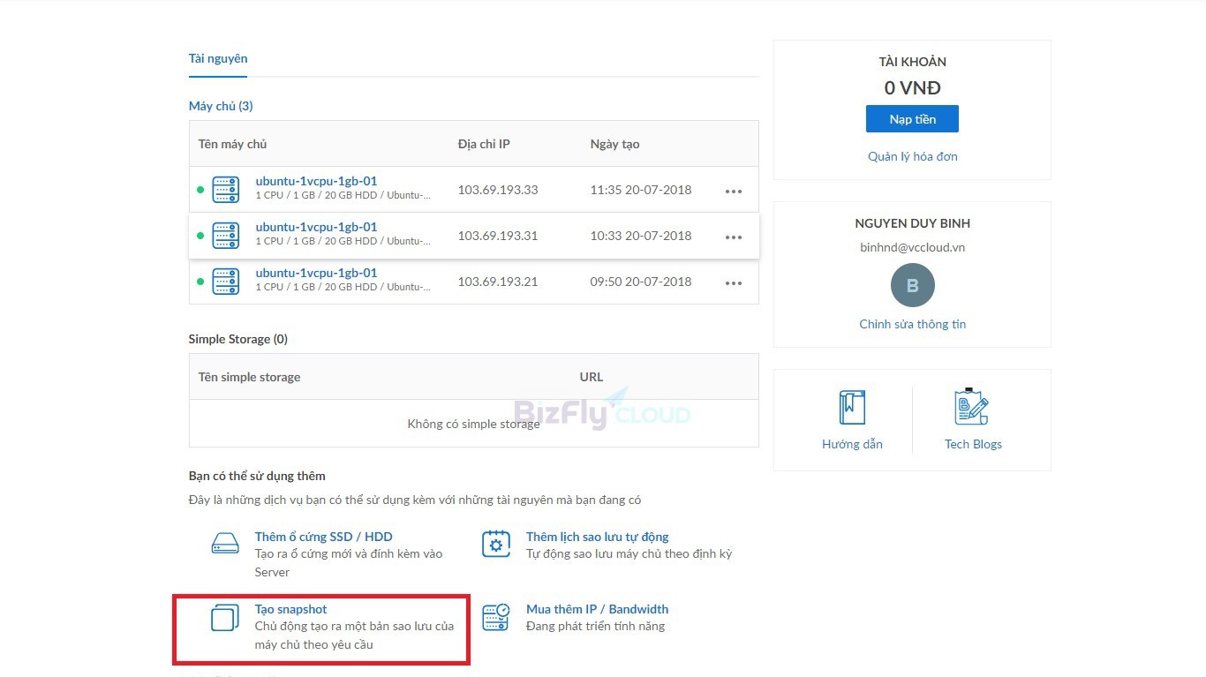Click the server icon next to 103.69.193.21
1206x677 pixels.
(x=225, y=281)
